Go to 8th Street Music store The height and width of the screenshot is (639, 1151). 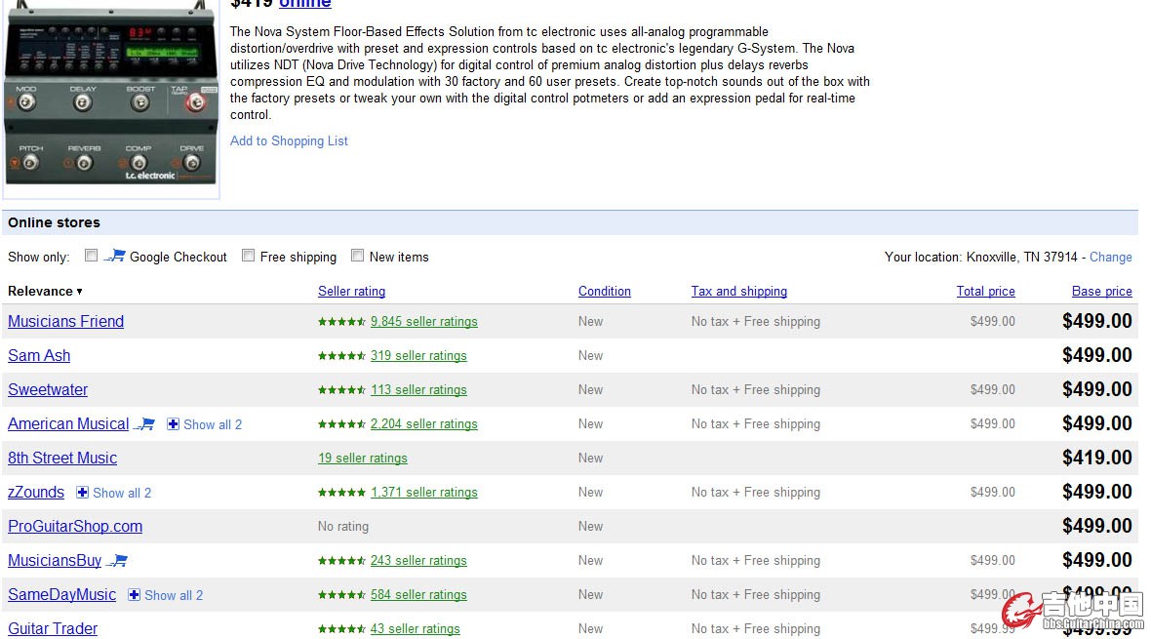click(x=62, y=458)
